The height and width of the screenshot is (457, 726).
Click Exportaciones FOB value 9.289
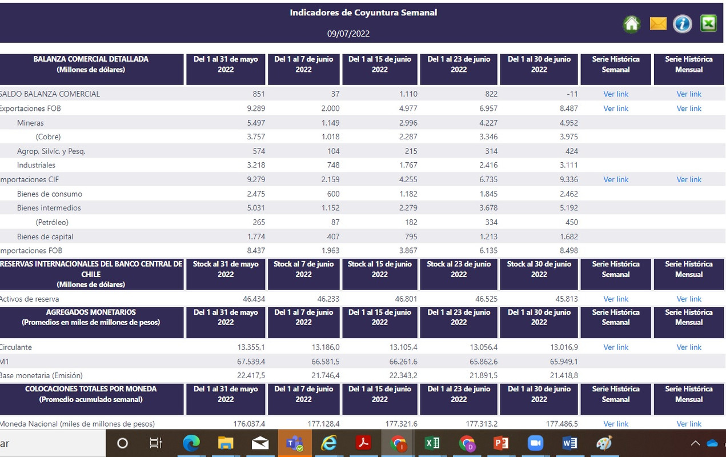pos(255,109)
